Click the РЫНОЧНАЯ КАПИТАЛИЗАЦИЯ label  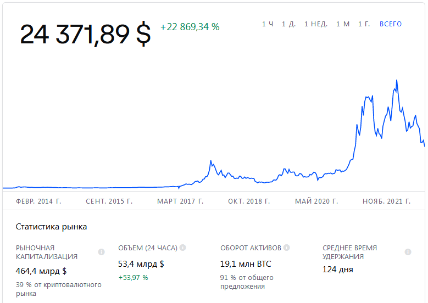pyautogui.click(x=47, y=252)
